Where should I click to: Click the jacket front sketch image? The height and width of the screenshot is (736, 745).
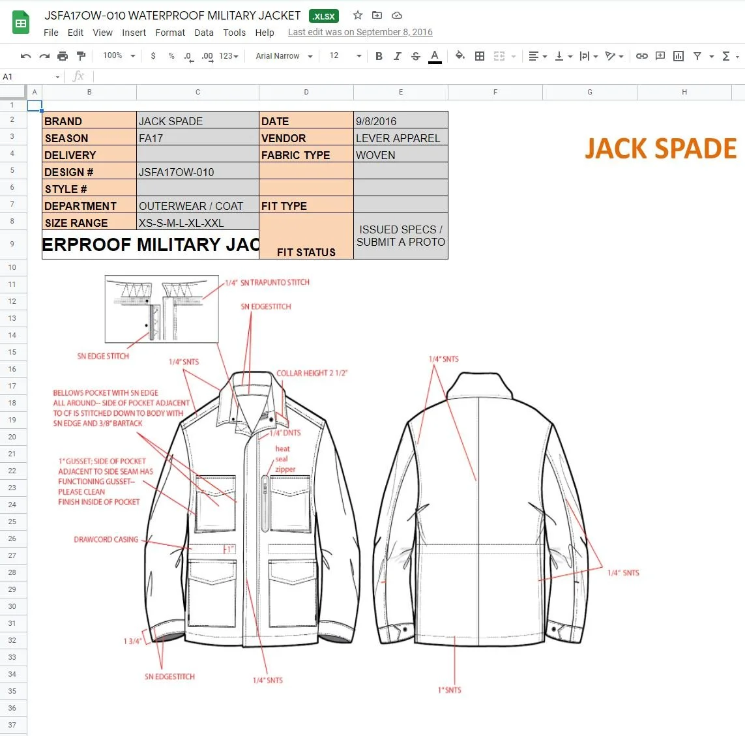tap(252, 508)
